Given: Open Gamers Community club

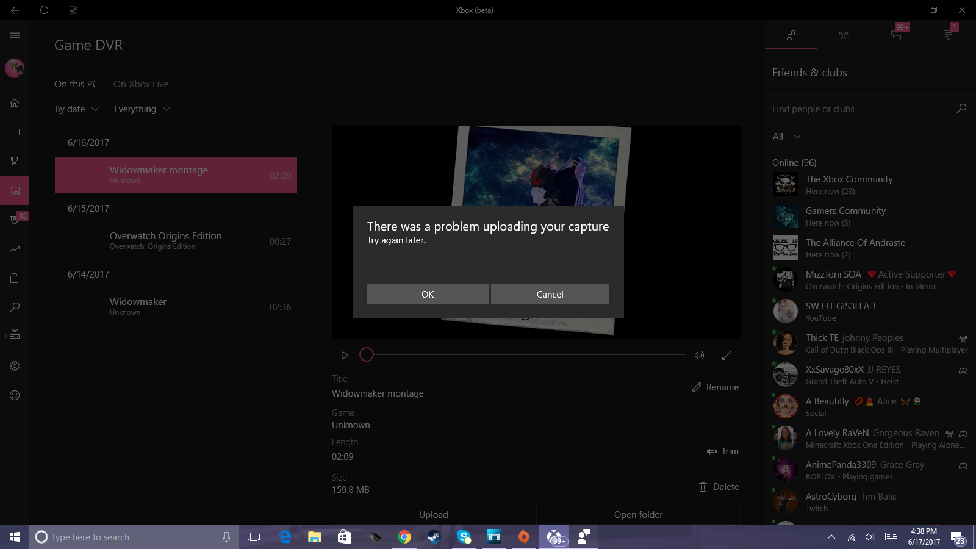Looking at the screenshot, I should pyautogui.click(x=870, y=216).
